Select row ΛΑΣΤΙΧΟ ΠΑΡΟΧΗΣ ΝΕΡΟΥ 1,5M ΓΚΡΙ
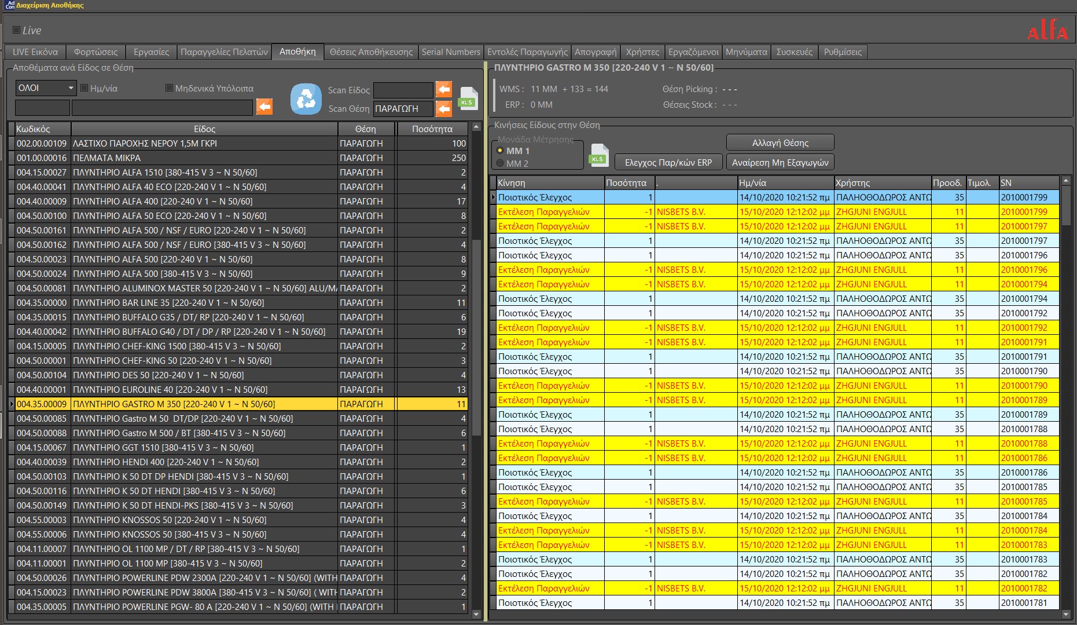This screenshot has height=625, width=1077. tap(238, 143)
